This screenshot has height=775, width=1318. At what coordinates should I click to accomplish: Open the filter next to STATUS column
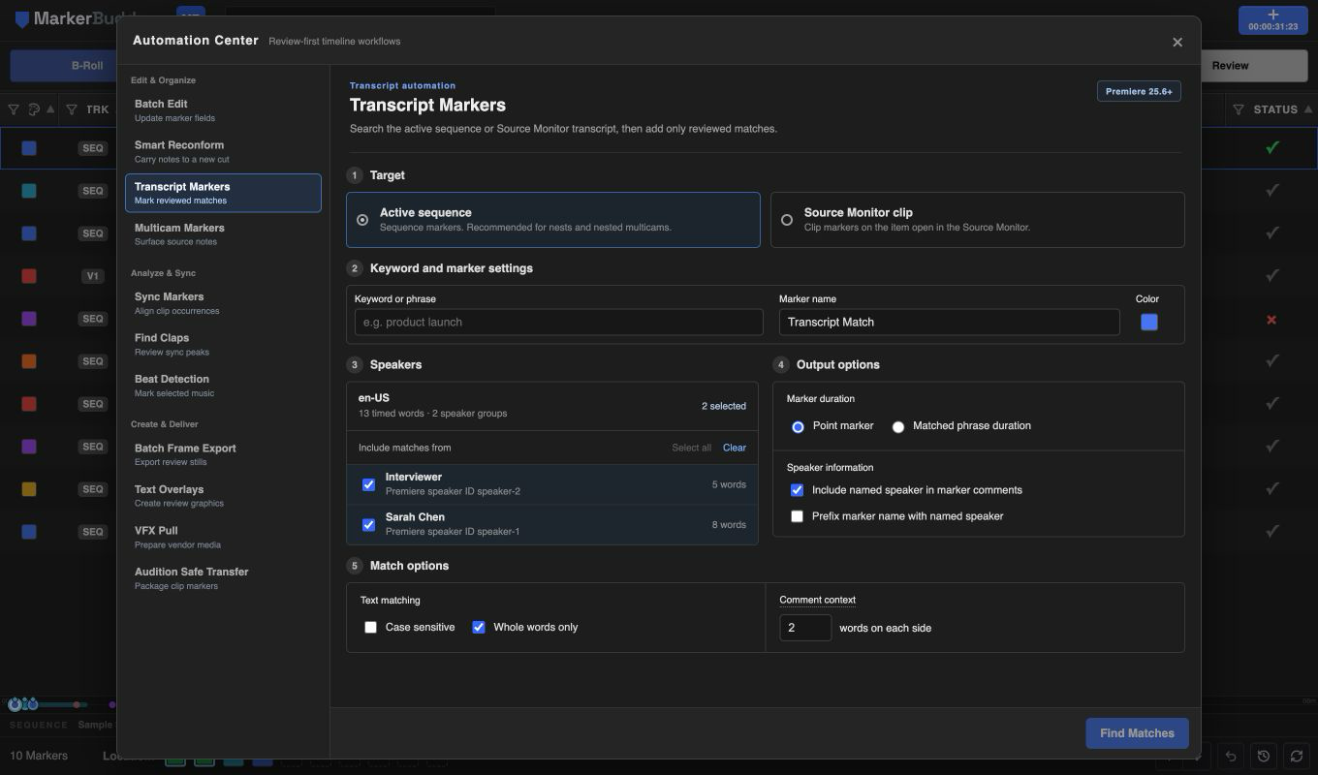(1239, 109)
